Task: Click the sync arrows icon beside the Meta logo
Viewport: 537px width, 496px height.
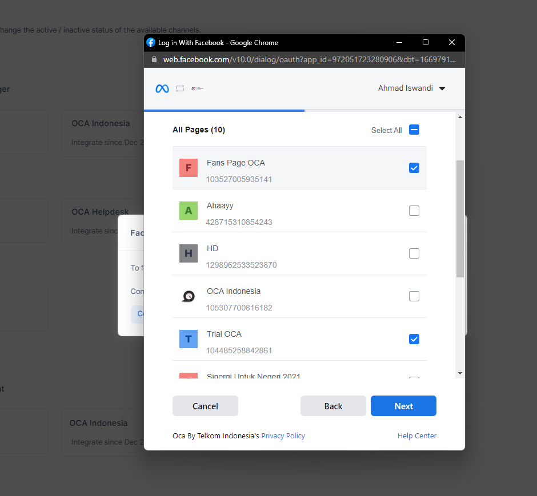Action: (180, 88)
